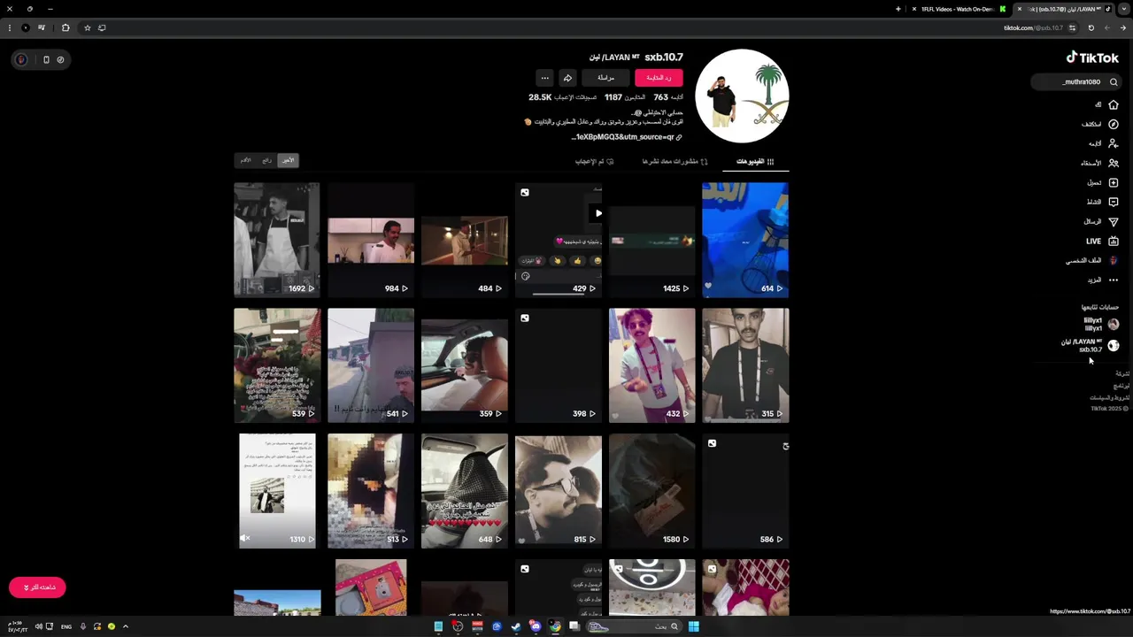Image resolution: width=1133 pixels, height=637 pixels.
Task: Switch to the Videos tab
Action: click(755, 162)
